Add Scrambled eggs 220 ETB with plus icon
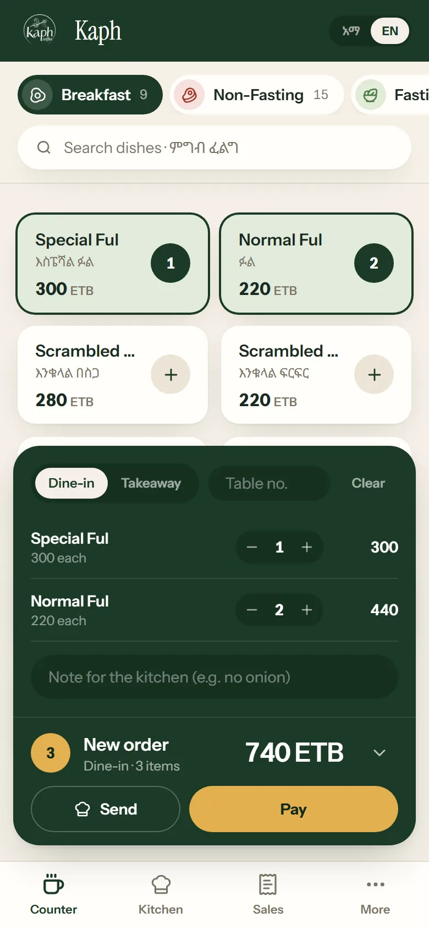The height and width of the screenshot is (929, 429). [x=374, y=375]
